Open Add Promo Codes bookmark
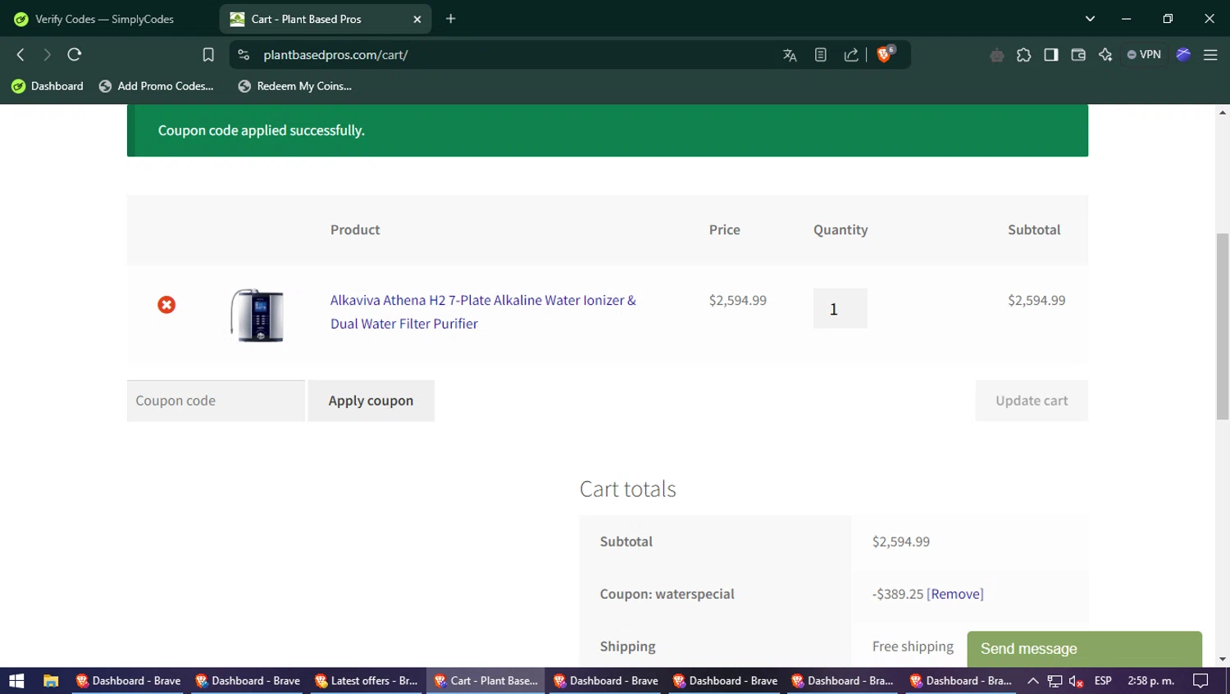The height and width of the screenshot is (694, 1230). (156, 86)
